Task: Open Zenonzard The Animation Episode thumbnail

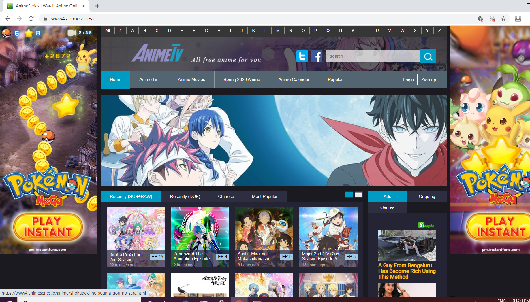Action: 200,237
